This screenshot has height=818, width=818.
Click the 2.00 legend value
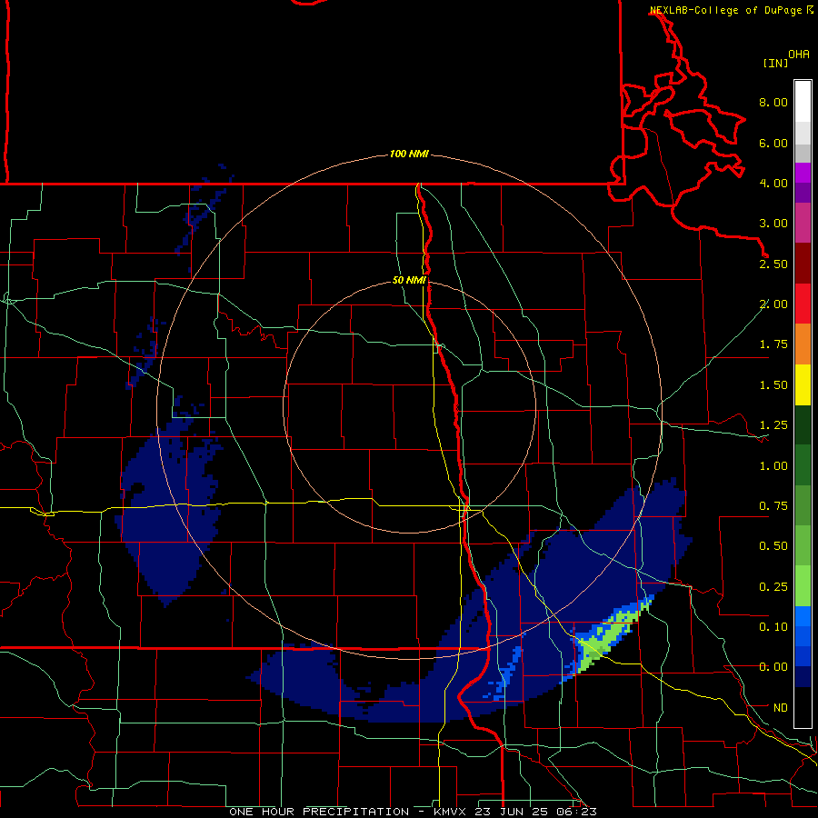(x=773, y=304)
